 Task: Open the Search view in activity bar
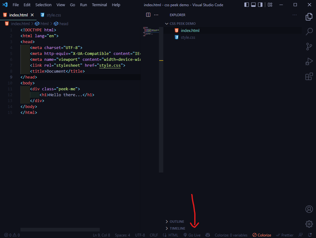[309, 31]
